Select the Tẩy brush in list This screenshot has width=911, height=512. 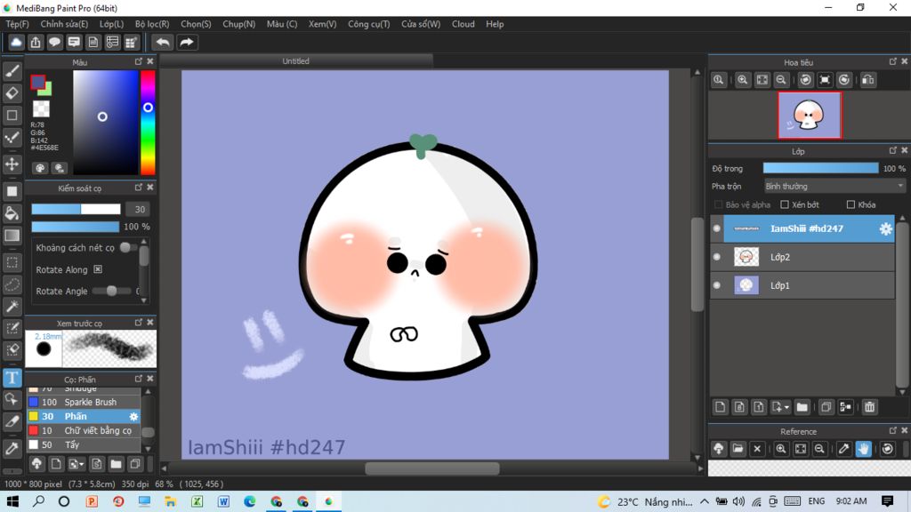click(84, 444)
